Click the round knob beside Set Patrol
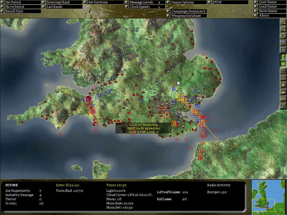287x215 pixels. (x=2, y=2)
